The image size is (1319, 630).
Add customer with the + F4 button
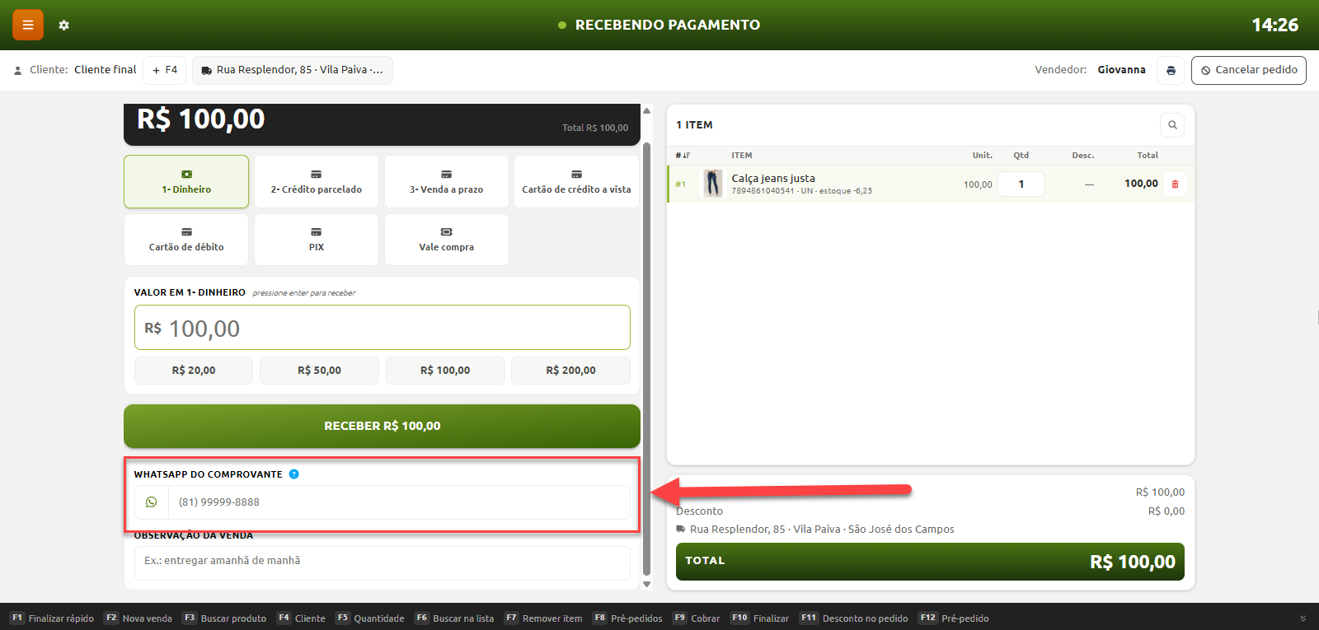point(165,70)
